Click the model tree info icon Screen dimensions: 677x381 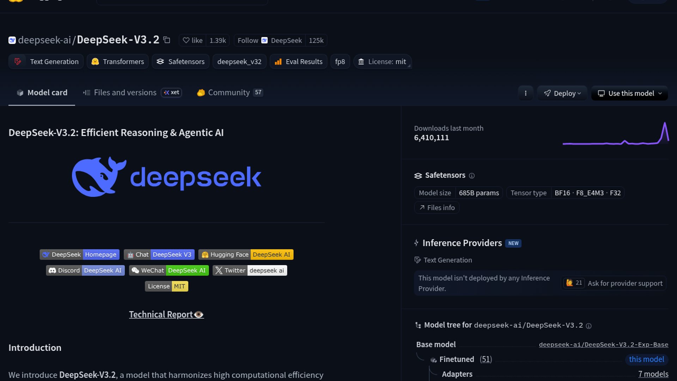588,326
